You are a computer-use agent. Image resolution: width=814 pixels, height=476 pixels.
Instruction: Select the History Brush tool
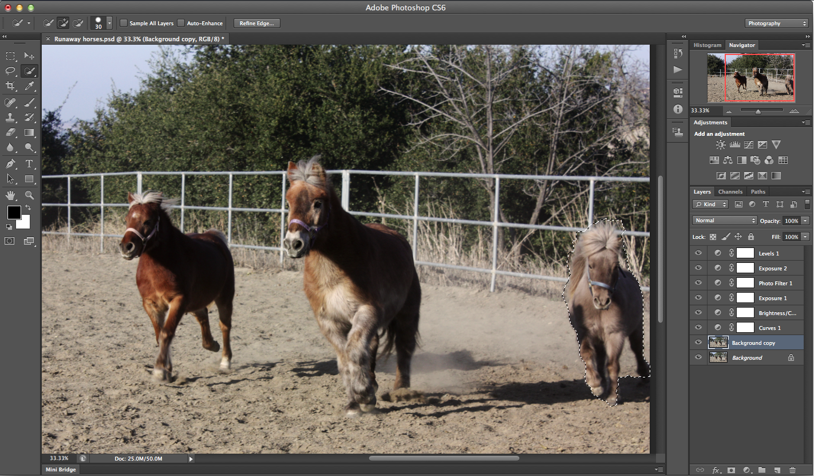click(29, 117)
